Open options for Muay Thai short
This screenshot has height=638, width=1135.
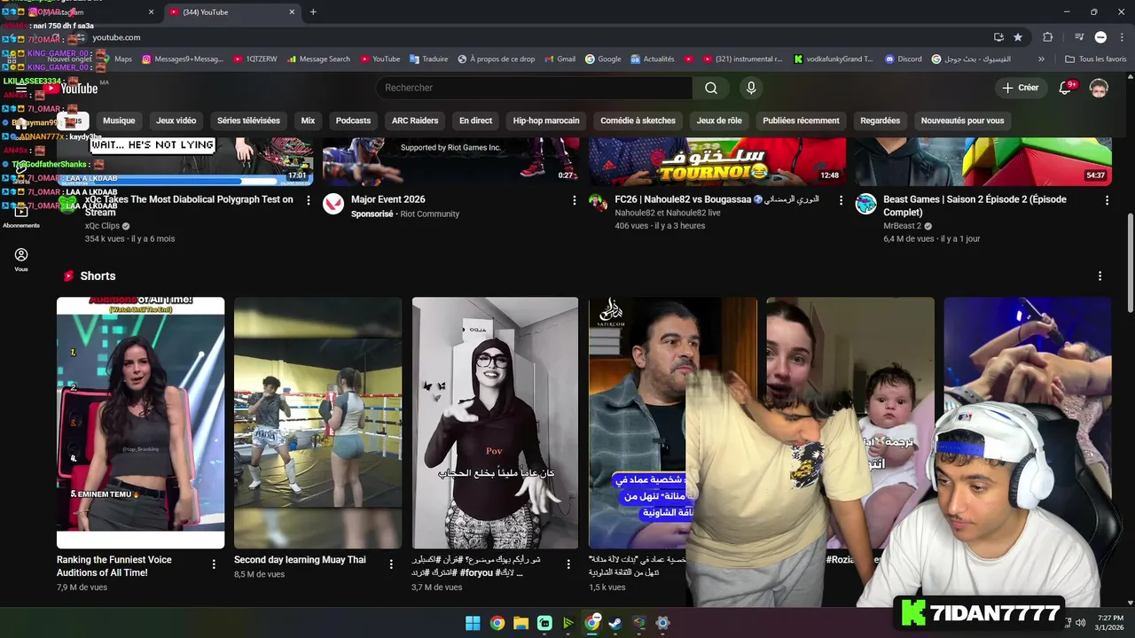[x=391, y=564]
